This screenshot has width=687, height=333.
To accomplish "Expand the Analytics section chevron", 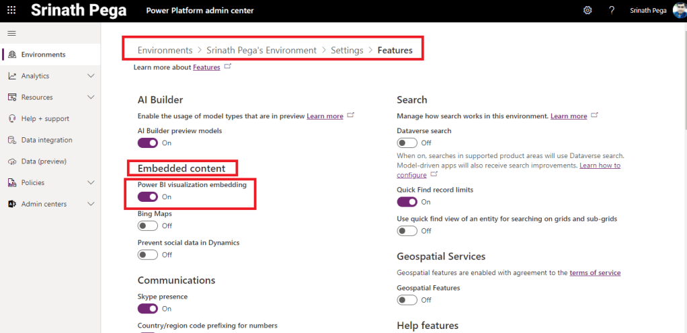I will tap(91, 76).
